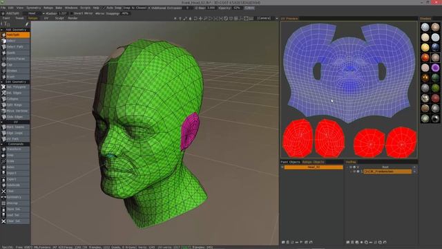The height and width of the screenshot is (249, 442).
Task: Collapse the UV section in tool panel
Action: pyautogui.click(x=1, y=122)
